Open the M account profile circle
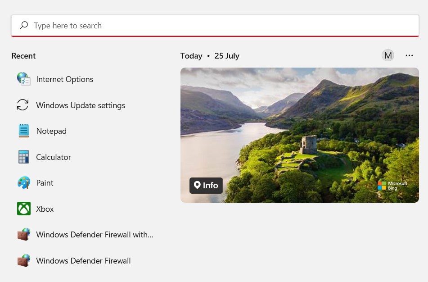The height and width of the screenshot is (282, 428). click(388, 55)
